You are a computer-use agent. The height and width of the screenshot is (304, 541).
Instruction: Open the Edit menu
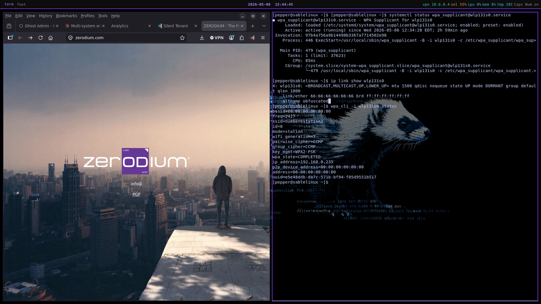[19, 16]
